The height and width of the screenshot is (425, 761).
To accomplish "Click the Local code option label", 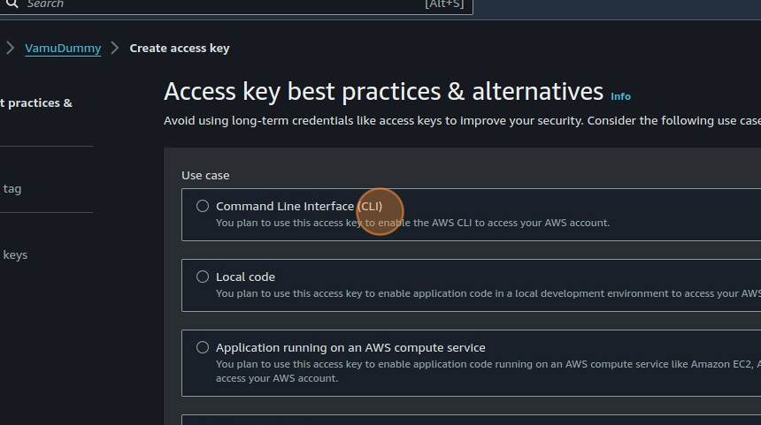I will (x=245, y=277).
